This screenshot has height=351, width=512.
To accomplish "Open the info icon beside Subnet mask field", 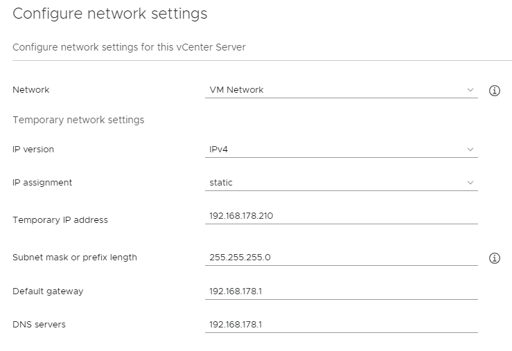I will [x=495, y=258].
